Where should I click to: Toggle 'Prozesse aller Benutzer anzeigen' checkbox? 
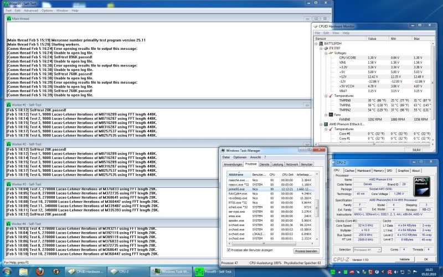point(229,250)
